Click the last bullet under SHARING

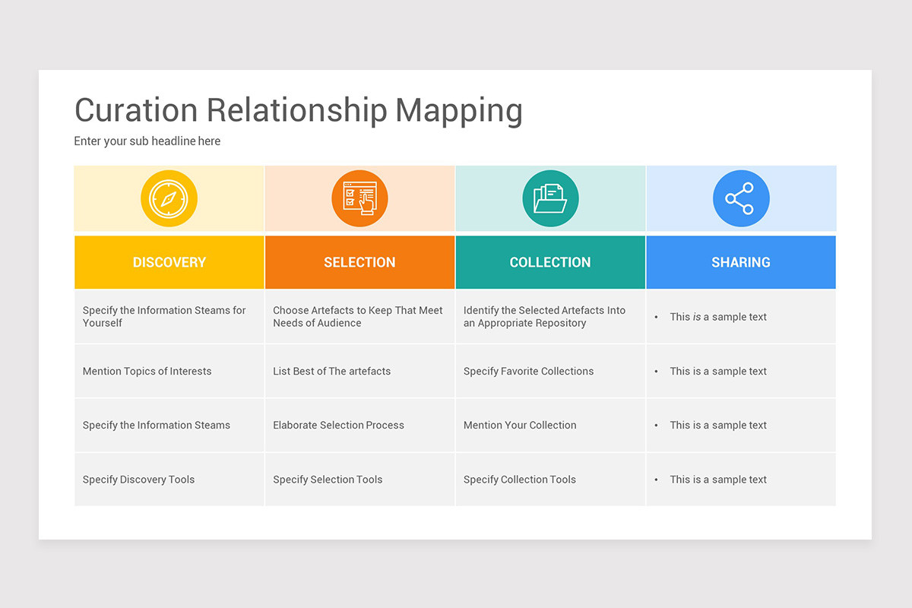click(657, 479)
